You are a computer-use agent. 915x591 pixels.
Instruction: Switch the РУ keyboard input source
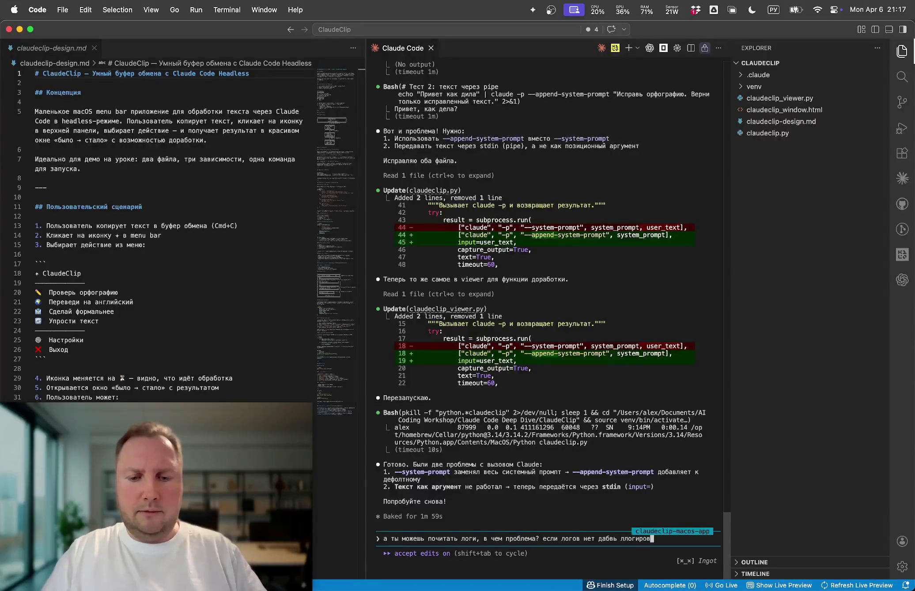(x=774, y=10)
